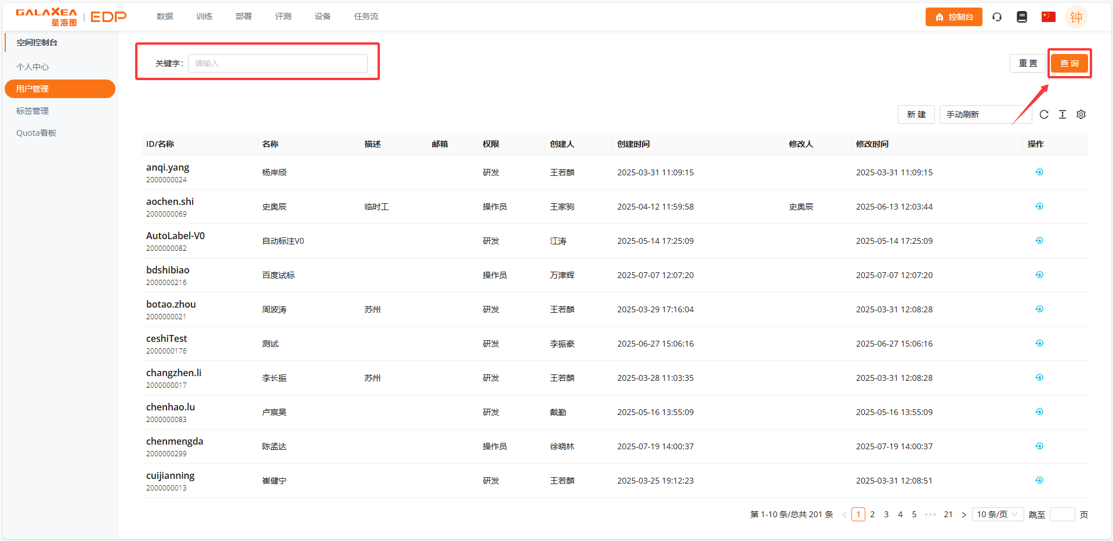The image size is (1113, 541).
Task: Click the 重置 reset button
Action: 1027,63
